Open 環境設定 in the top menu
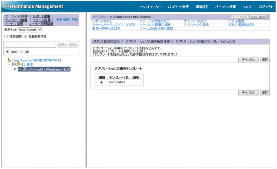The image size is (277, 169). point(202,7)
